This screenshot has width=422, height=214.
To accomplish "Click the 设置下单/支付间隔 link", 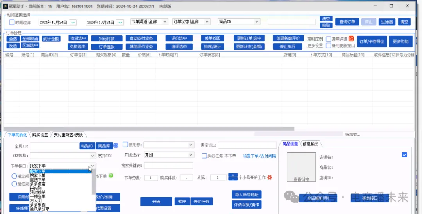I will point(259,156).
